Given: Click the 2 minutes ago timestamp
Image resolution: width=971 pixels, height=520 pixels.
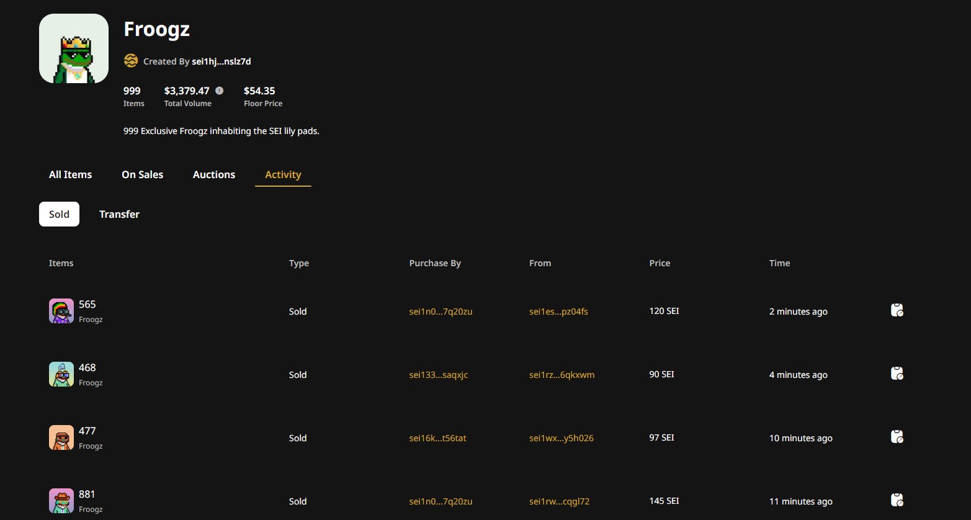Looking at the screenshot, I should tap(798, 312).
